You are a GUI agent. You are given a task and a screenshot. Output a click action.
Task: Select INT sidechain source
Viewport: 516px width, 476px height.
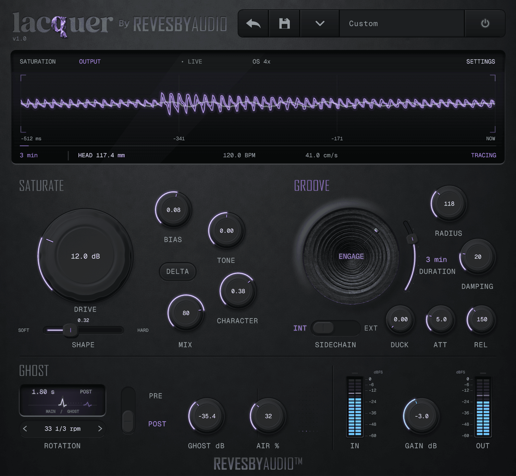(x=300, y=328)
